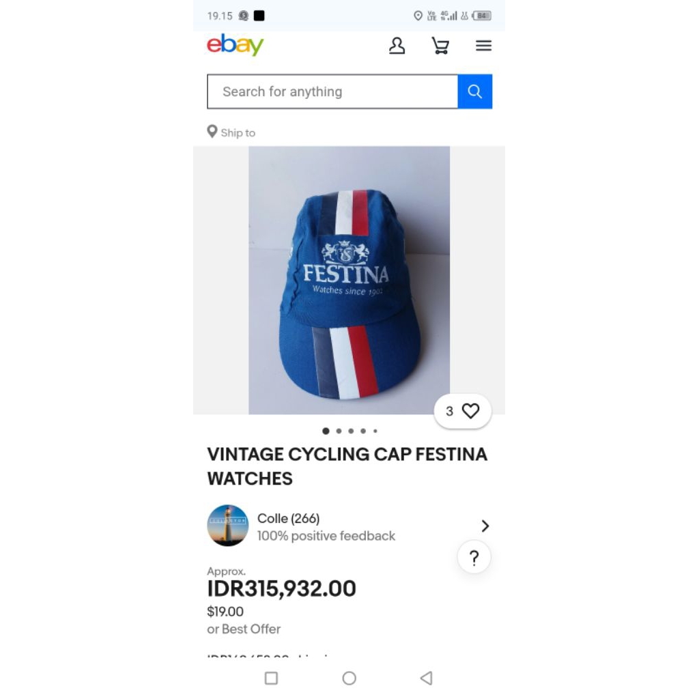Screen dimensions: 699x699
Task: Toggle the first carousel pagination dot
Action: click(326, 431)
